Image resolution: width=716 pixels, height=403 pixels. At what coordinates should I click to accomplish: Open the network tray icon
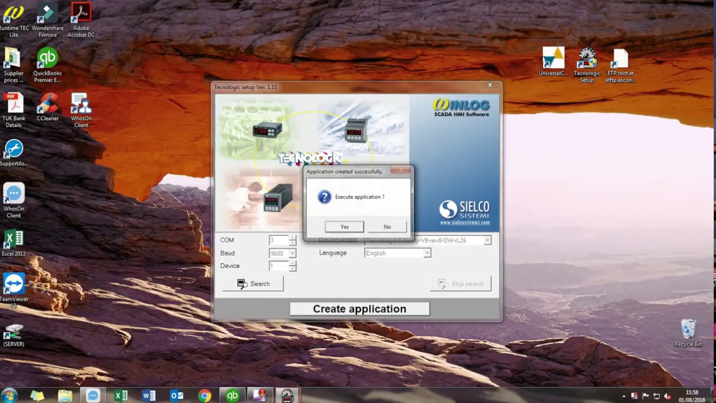point(657,396)
